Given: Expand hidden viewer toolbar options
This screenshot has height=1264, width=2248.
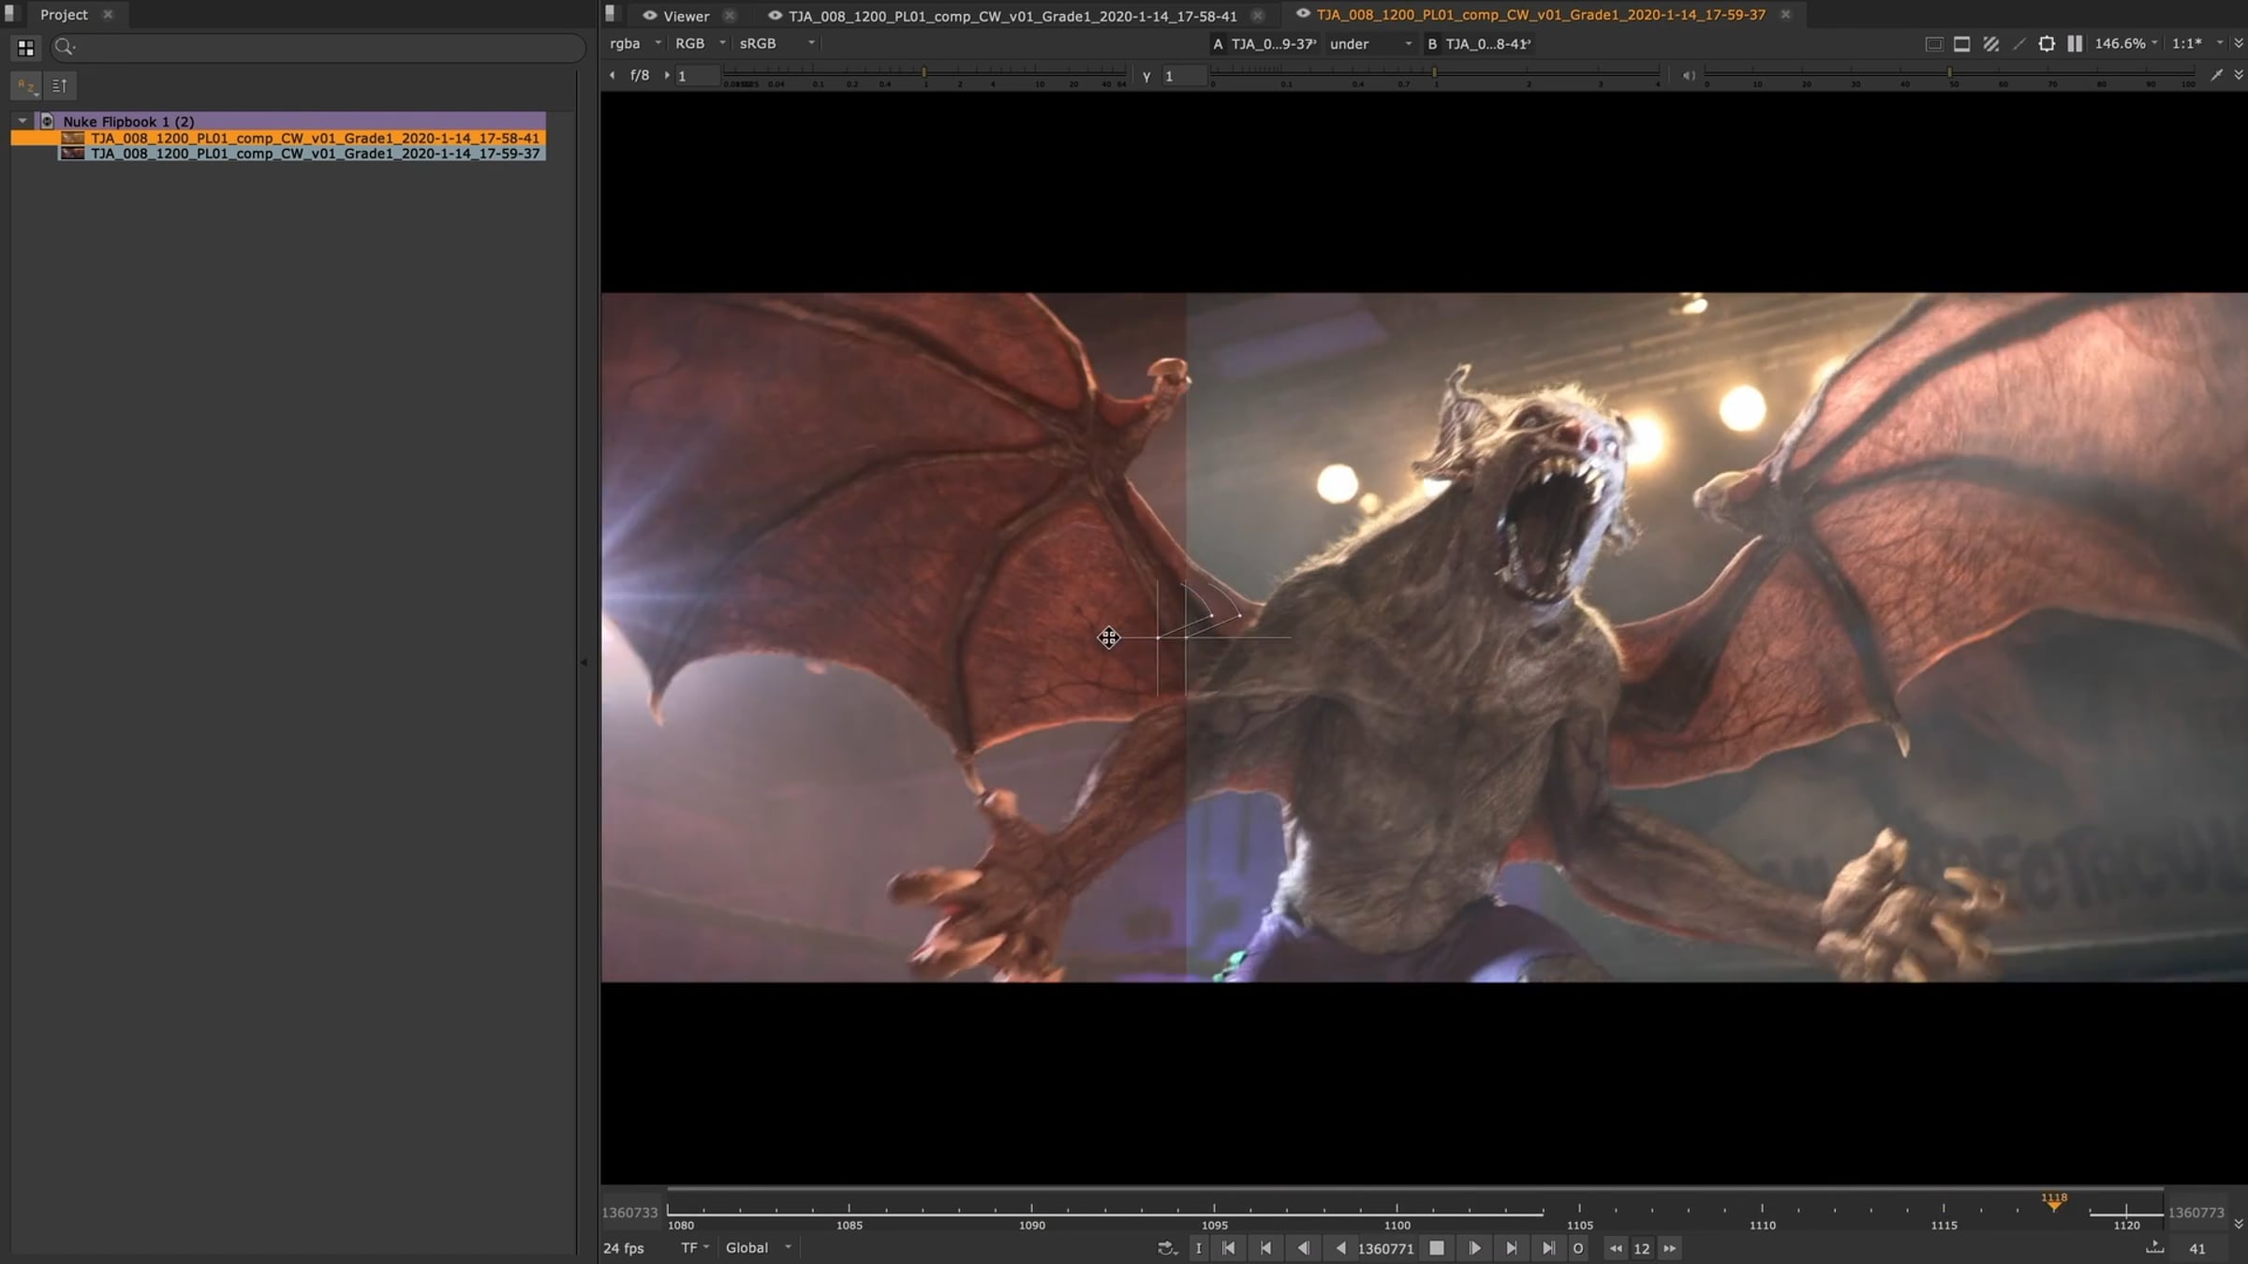Looking at the screenshot, I should tap(2239, 44).
